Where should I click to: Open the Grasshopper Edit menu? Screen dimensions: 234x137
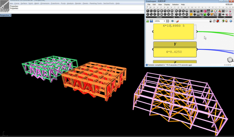pos(154,5)
